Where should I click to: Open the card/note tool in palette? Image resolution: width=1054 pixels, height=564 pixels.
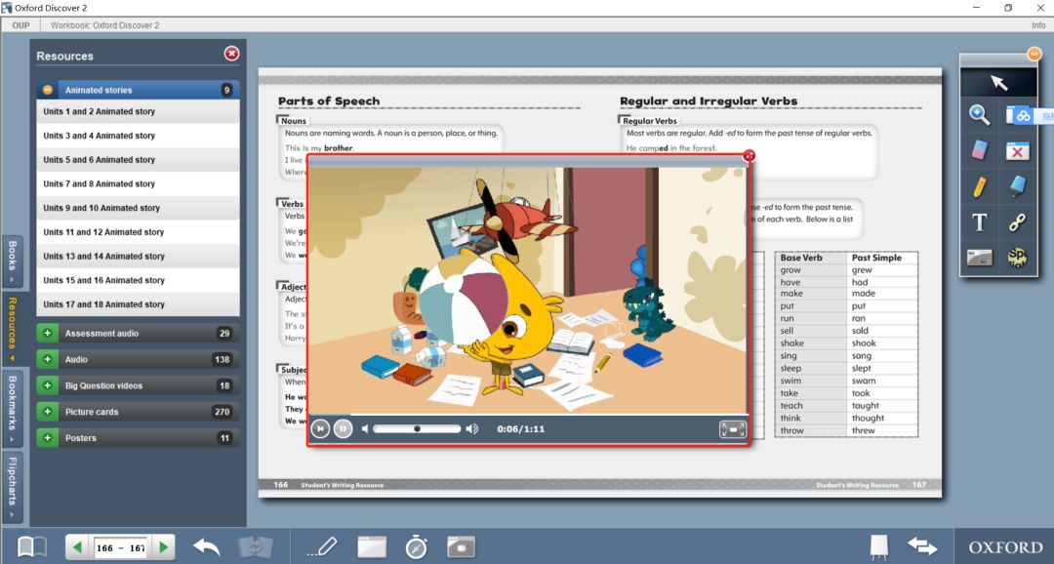[980, 258]
